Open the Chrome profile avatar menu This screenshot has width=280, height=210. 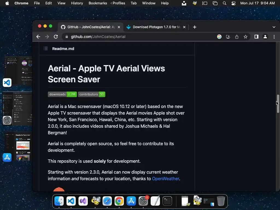pos(265,37)
